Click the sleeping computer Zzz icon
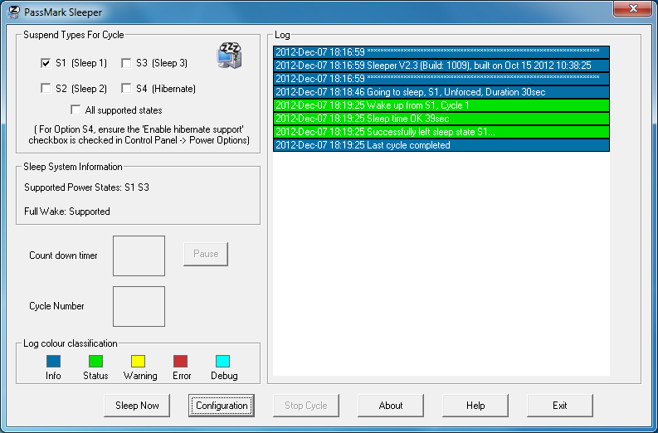 tap(229, 56)
